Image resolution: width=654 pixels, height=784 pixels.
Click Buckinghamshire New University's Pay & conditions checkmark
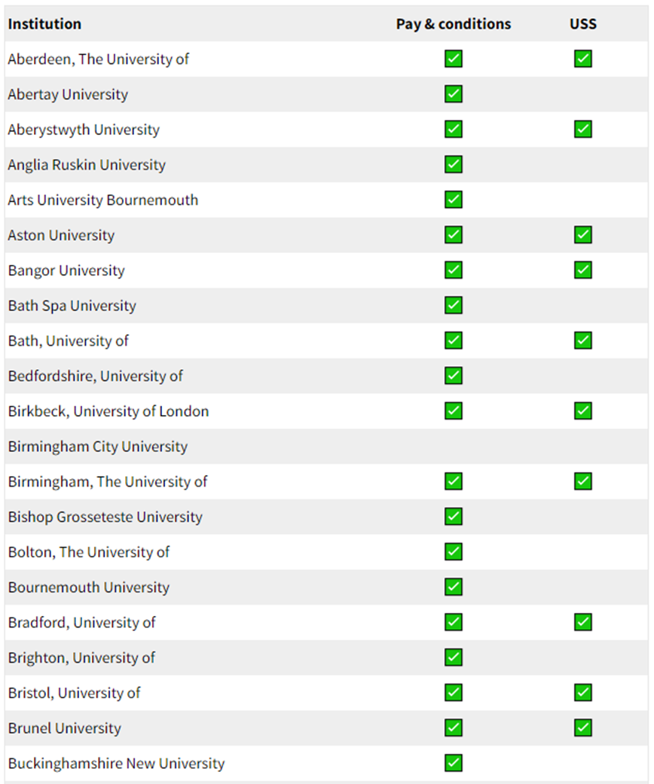(454, 763)
